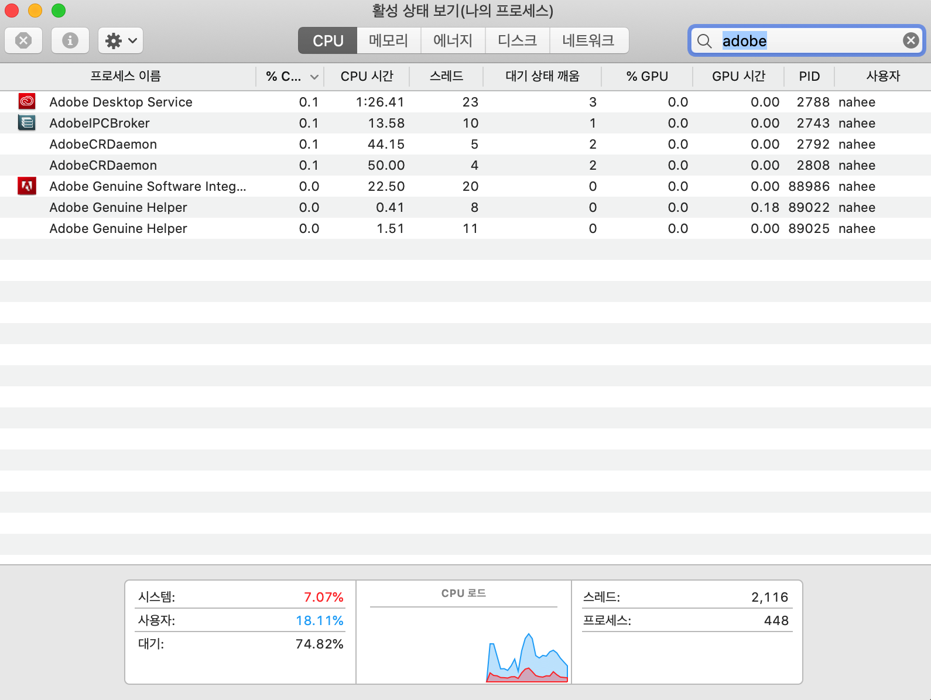The height and width of the screenshot is (700, 931).
Task: Sort by CPU 시간 column header
Action: pos(367,76)
